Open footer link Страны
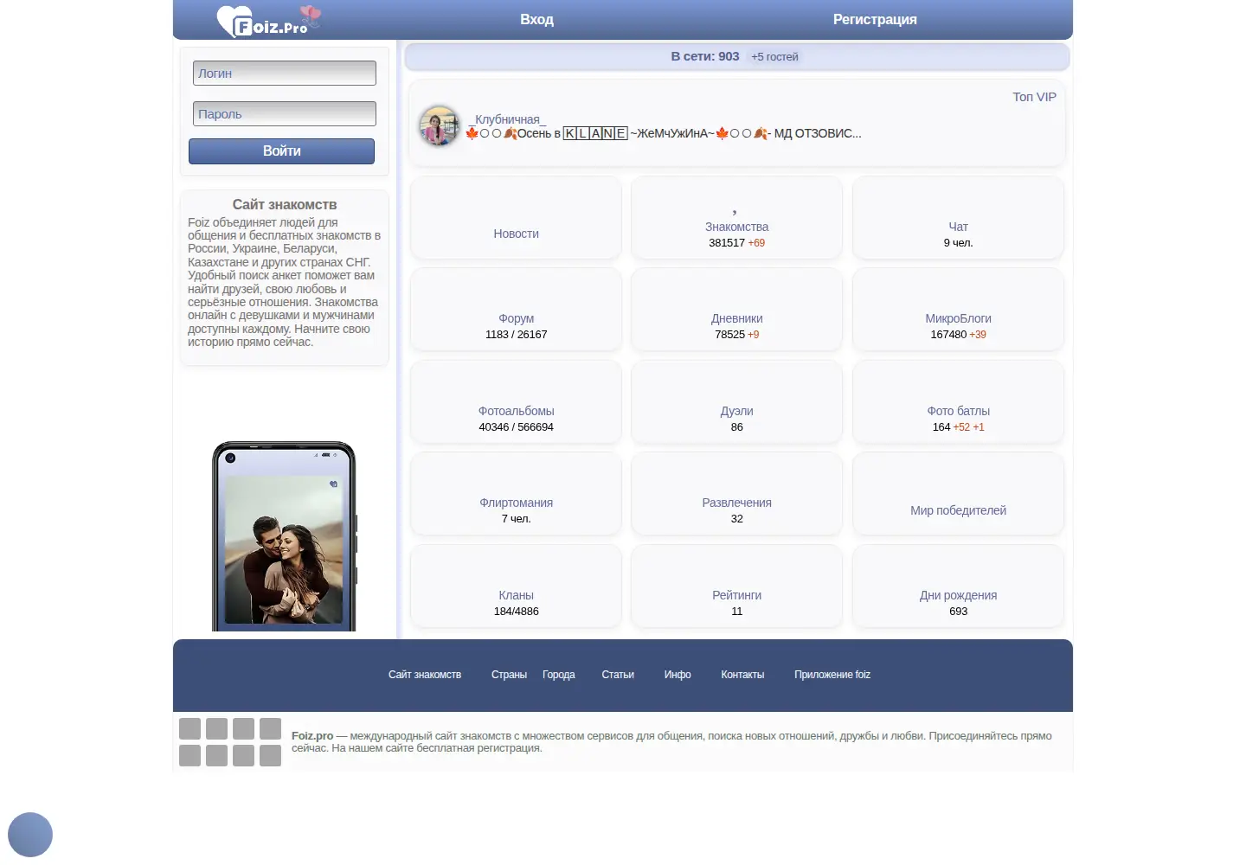The image size is (1246, 865). [x=509, y=675]
